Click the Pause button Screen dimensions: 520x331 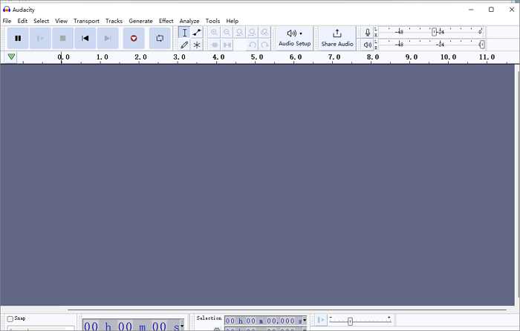pyautogui.click(x=18, y=38)
